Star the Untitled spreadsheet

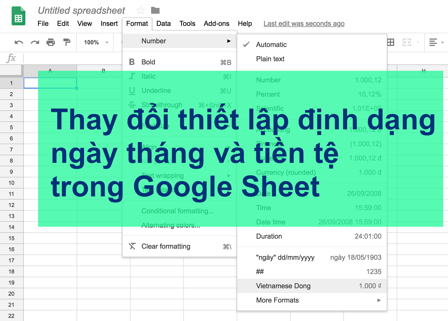(140, 10)
